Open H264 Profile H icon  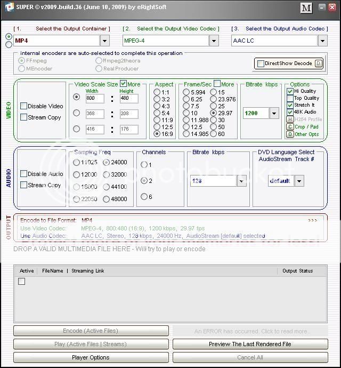pos(290,119)
